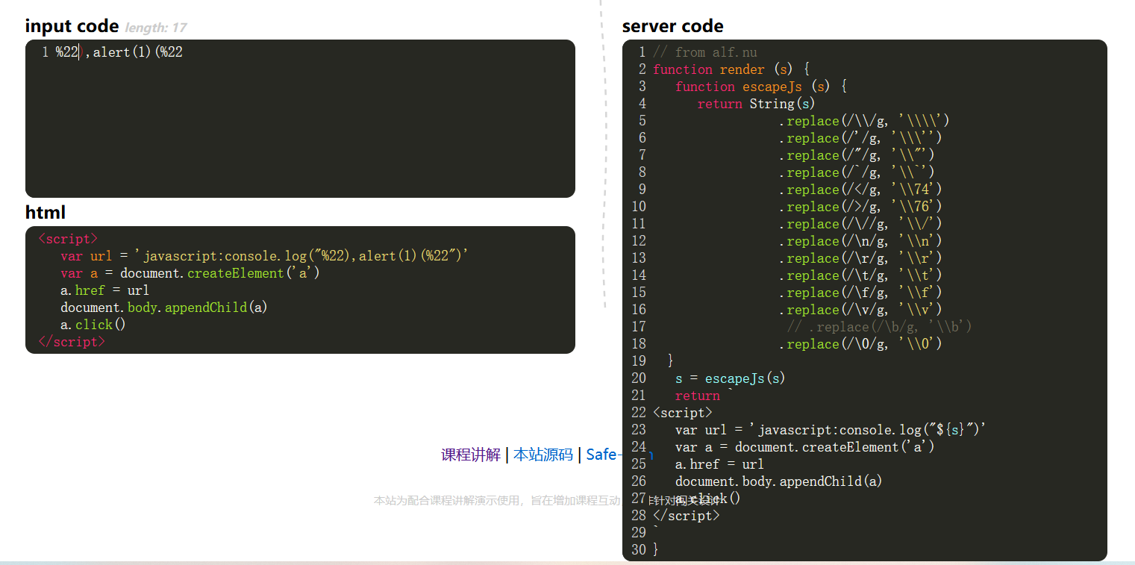Click 'document.body.appendChild(a)' in html panel
Image resolution: width=1135 pixels, height=565 pixels.
tap(164, 308)
